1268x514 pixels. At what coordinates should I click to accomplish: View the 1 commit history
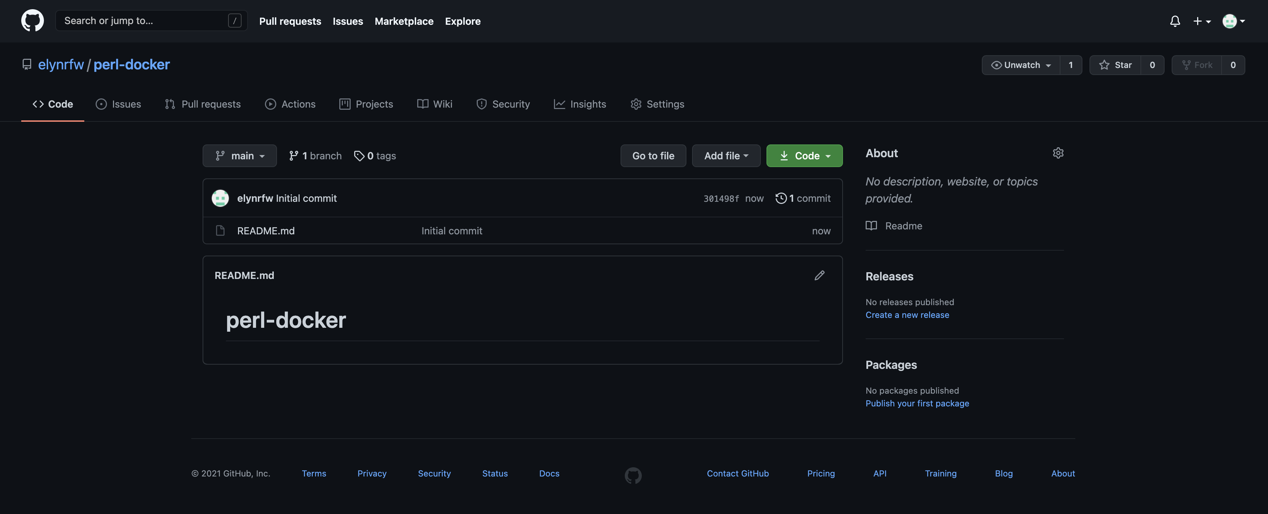coord(803,198)
